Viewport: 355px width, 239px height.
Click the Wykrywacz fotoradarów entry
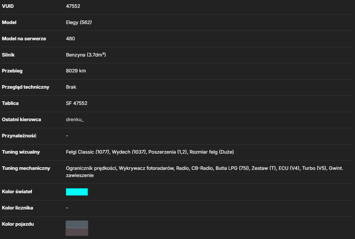click(147, 168)
